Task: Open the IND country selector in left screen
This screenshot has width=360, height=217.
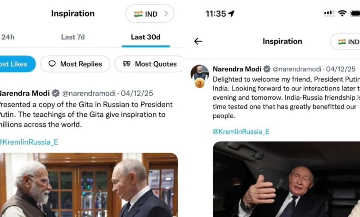Action: (150, 14)
